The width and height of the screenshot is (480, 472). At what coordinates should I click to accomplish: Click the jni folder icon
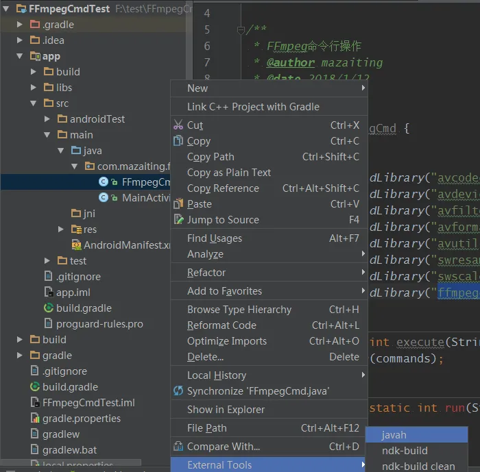(76, 213)
